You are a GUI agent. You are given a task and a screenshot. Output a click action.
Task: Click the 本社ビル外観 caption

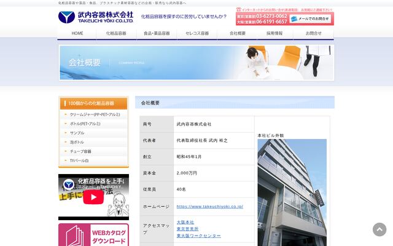click(271, 135)
